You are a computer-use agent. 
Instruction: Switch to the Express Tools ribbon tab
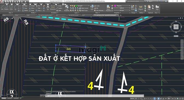pyautogui.click(x=56, y=3)
